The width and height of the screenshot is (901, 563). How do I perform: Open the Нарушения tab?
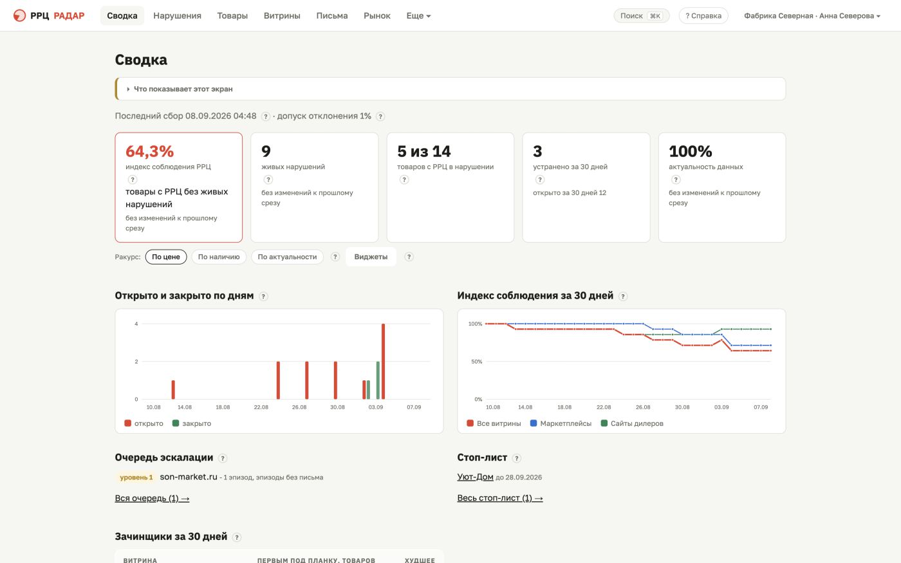point(177,15)
